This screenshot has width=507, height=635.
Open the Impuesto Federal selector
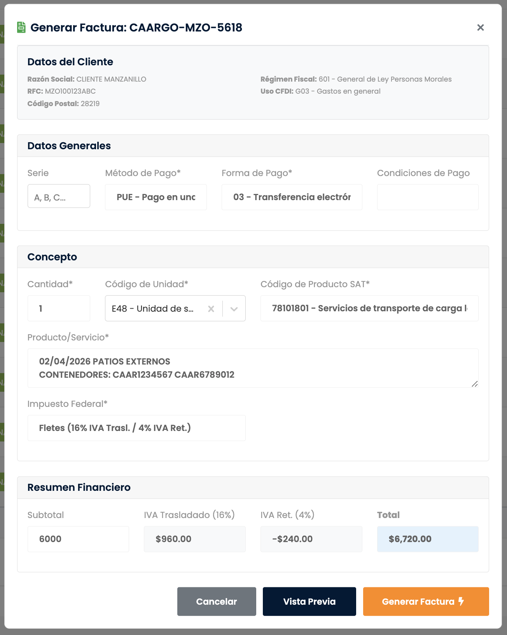click(136, 428)
